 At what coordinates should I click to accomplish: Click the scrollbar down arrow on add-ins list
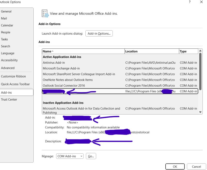[x=201, y=112]
